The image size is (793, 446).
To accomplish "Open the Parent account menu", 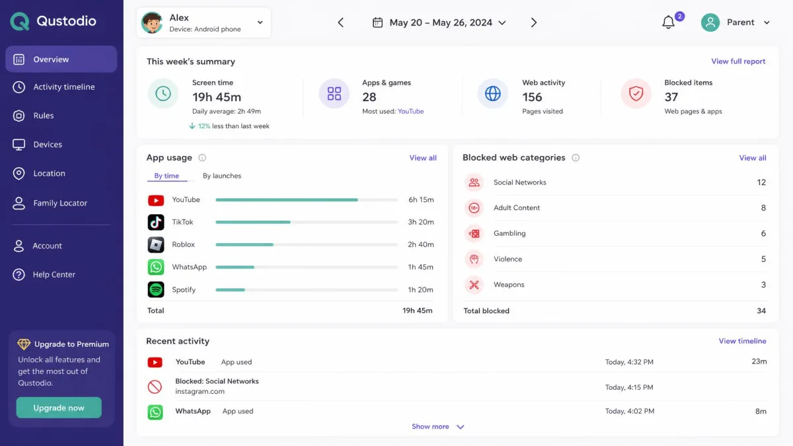I will [736, 22].
